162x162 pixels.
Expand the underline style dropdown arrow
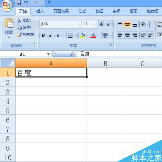(x=63, y=35)
